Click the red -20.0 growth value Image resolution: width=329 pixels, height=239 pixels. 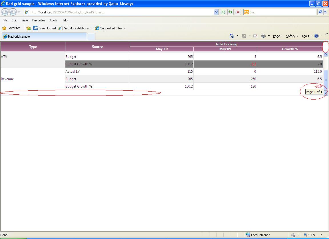coord(318,86)
